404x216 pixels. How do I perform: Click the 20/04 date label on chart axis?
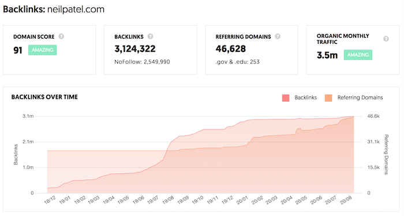[x=286, y=200]
